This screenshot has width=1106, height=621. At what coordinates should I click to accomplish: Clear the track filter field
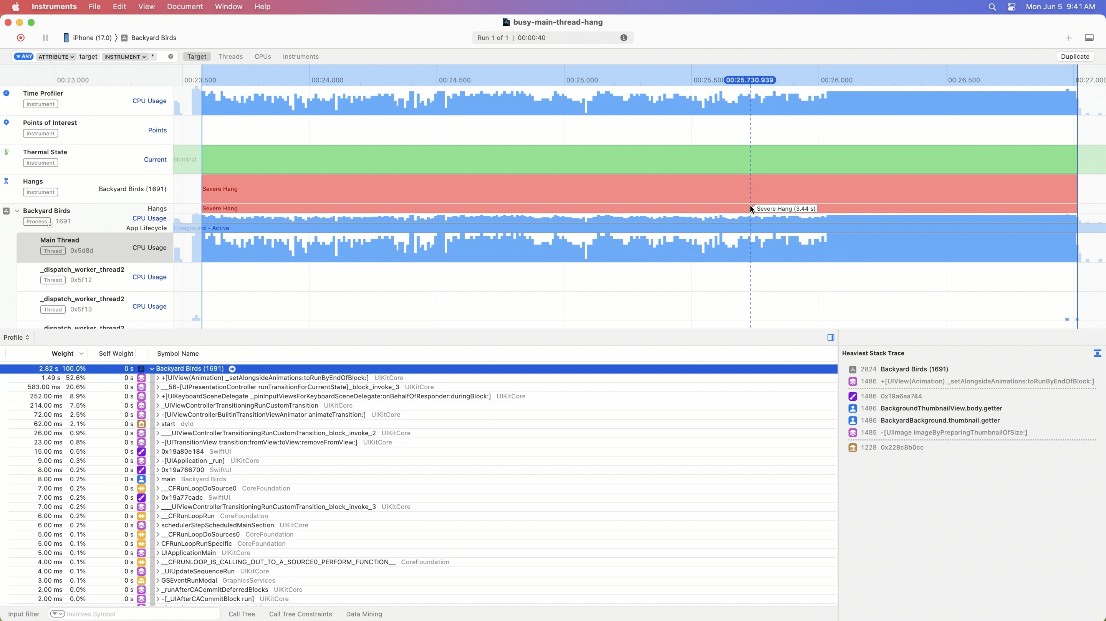point(171,57)
